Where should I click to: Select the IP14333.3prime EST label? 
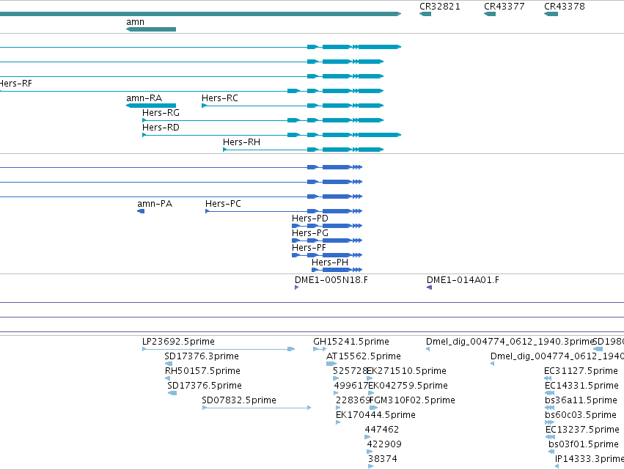tap(590, 459)
